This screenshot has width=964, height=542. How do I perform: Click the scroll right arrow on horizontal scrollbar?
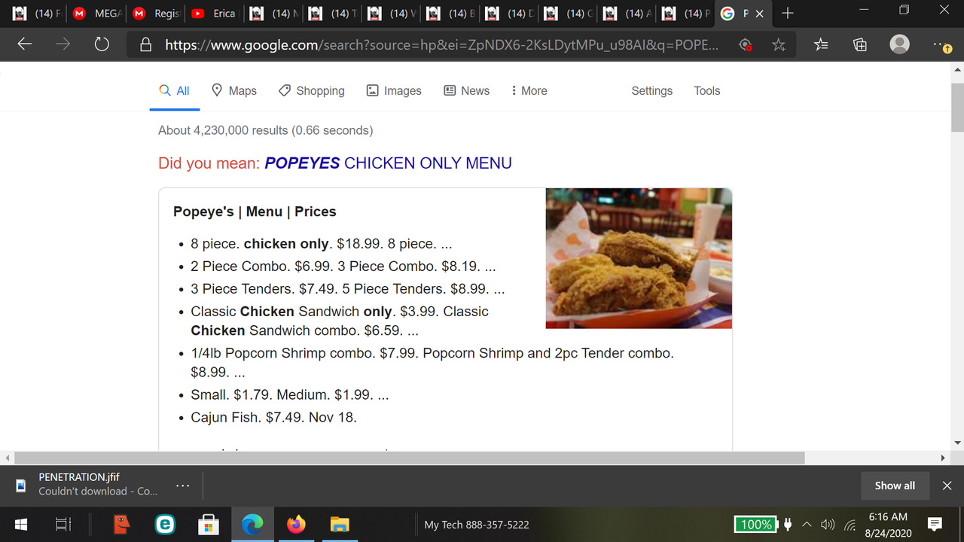pos(942,458)
